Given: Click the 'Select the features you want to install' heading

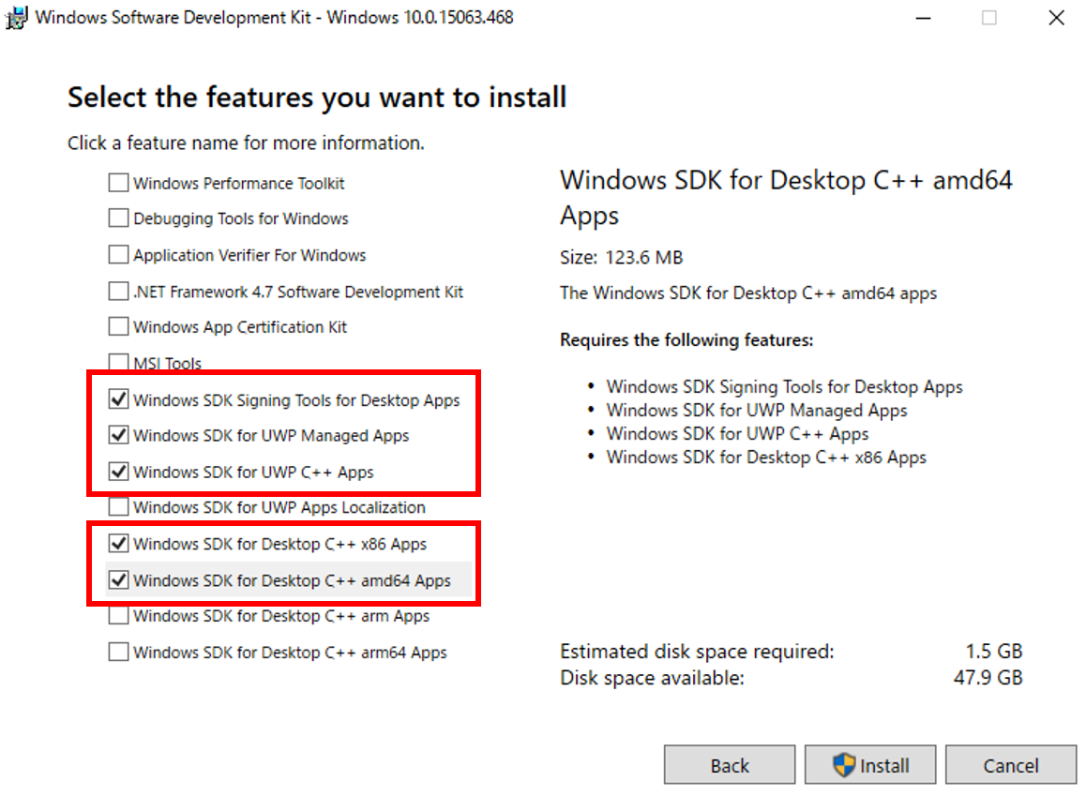Looking at the screenshot, I should pyautogui.click(x=317, y=98).
